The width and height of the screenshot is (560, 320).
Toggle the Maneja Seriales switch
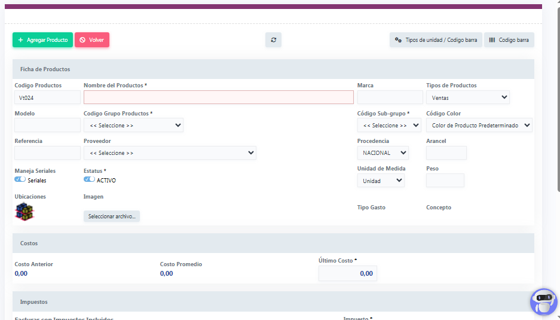[x=20, y=179]
